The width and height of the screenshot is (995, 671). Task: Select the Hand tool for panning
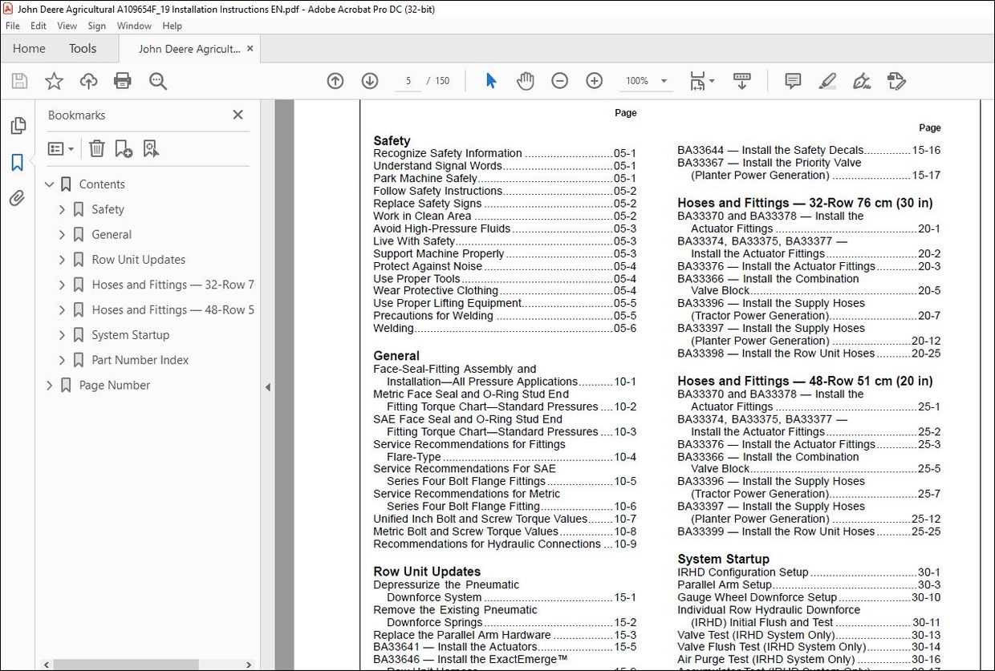coord(525,80)
